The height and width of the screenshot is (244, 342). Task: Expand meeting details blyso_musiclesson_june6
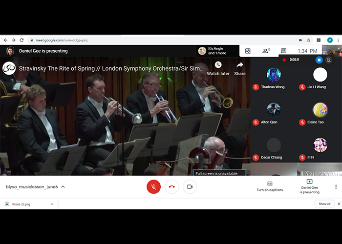(x=35, y=187)
